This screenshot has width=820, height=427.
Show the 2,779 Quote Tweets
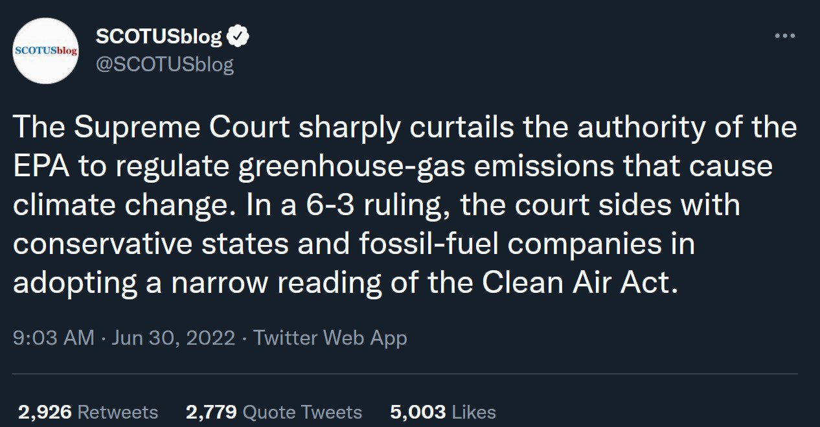pyautogui.click(x=273, y=412)
